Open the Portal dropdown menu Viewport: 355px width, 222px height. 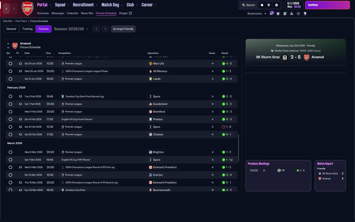tap(44, 5)
